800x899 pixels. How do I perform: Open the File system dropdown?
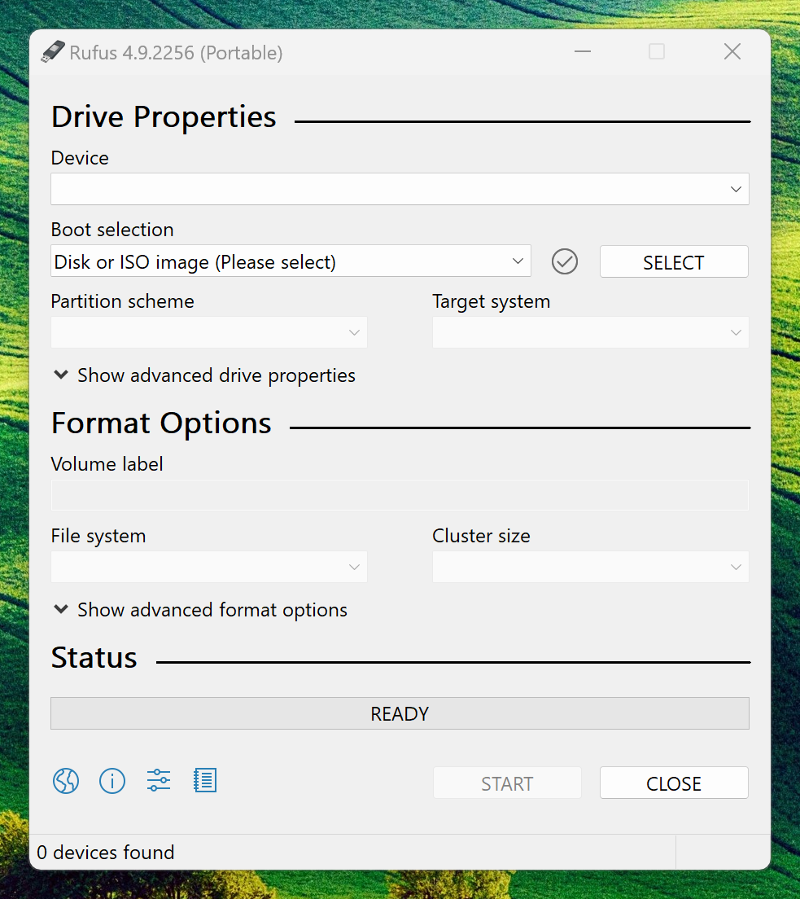[x=208, y=568]
